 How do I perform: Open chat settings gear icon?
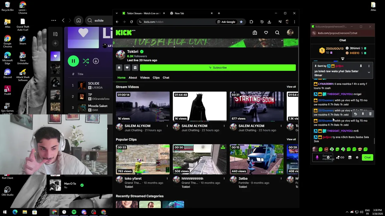[x=357, y=157]
